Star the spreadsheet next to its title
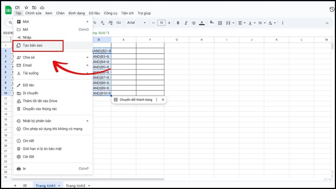Viewport: 336px width, 189px height. point(26,8)
